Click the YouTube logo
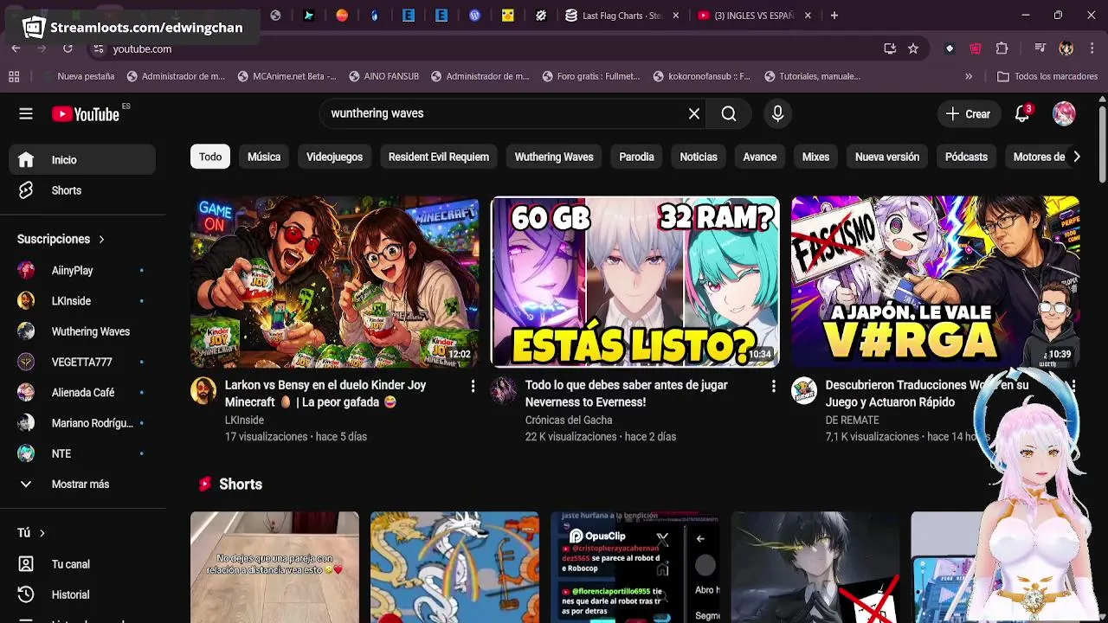 tap(85, 113)
